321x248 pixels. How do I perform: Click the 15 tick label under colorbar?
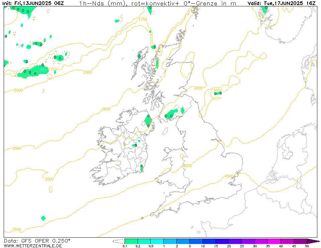[216, 246]
